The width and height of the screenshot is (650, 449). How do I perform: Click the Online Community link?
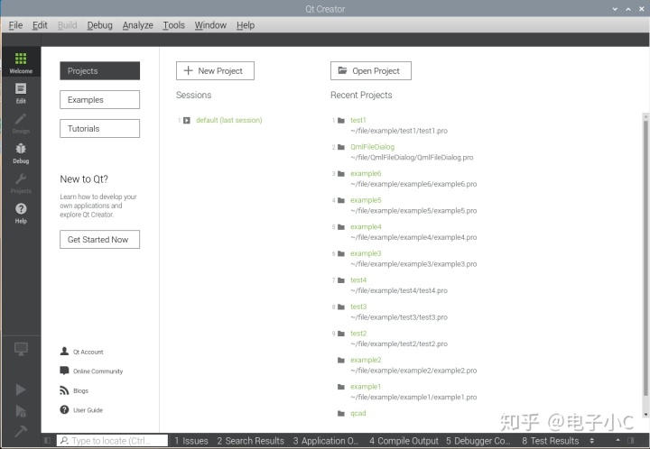[97, 371]
